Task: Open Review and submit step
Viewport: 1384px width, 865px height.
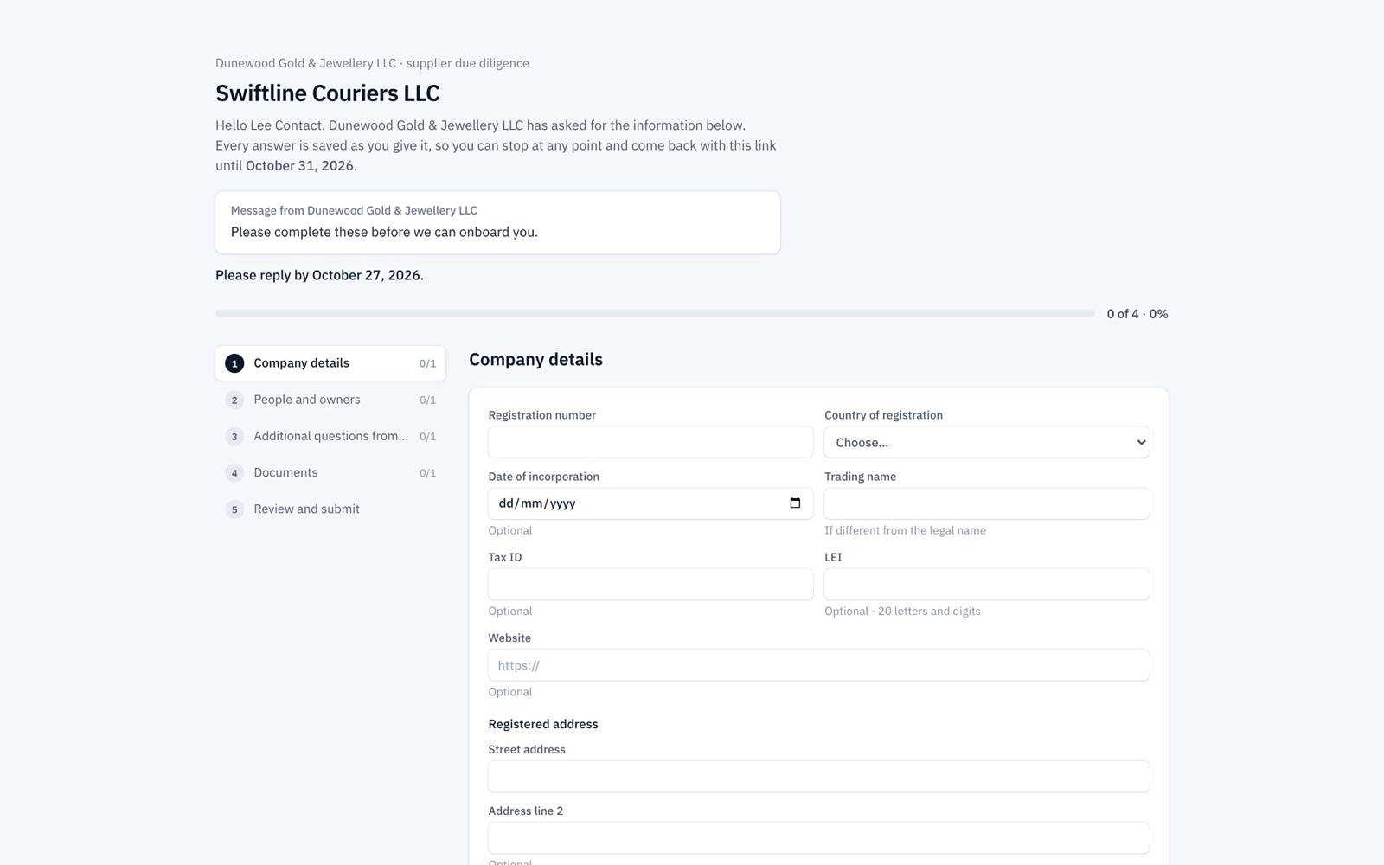Action: 330,509
